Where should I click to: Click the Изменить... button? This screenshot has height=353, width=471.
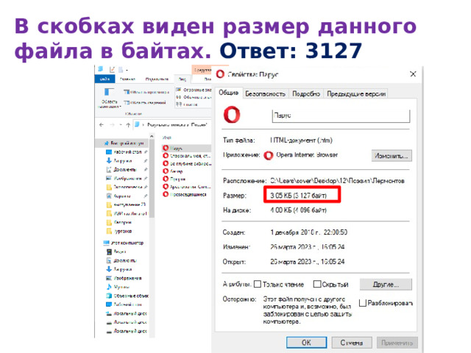coord(392,156)
